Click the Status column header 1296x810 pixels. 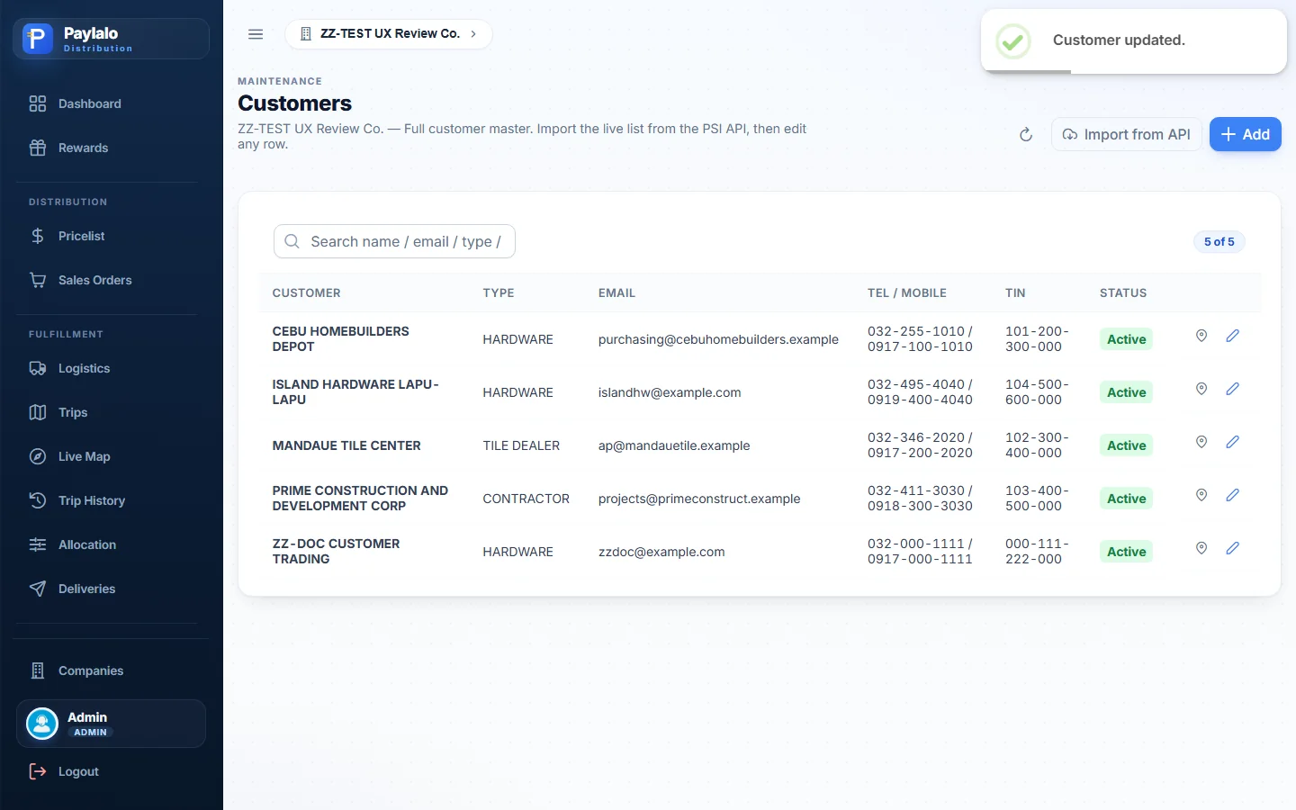(x=1123, y=293)
